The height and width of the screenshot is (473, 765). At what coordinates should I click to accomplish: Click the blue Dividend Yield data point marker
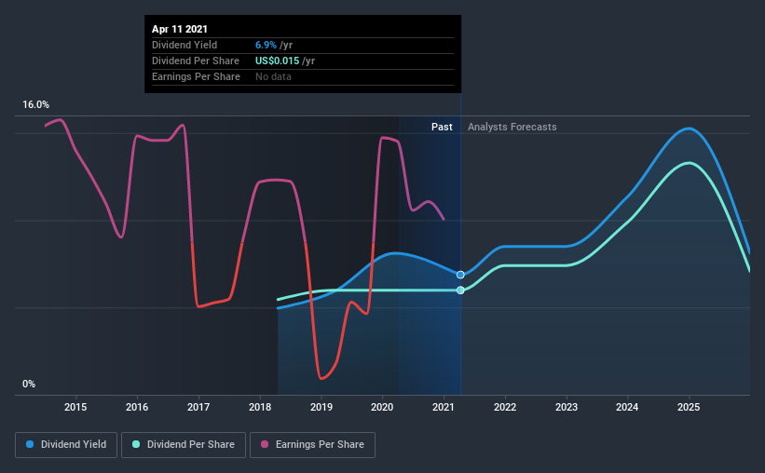click(460, 275)
